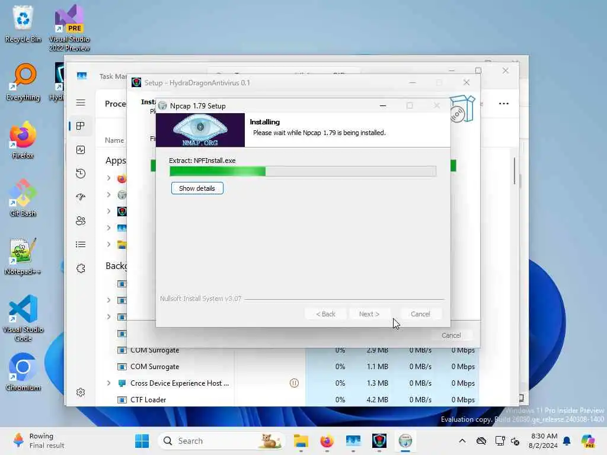
Task: Open File Explorer from the taskbar
Action: (x=301, y=441)
